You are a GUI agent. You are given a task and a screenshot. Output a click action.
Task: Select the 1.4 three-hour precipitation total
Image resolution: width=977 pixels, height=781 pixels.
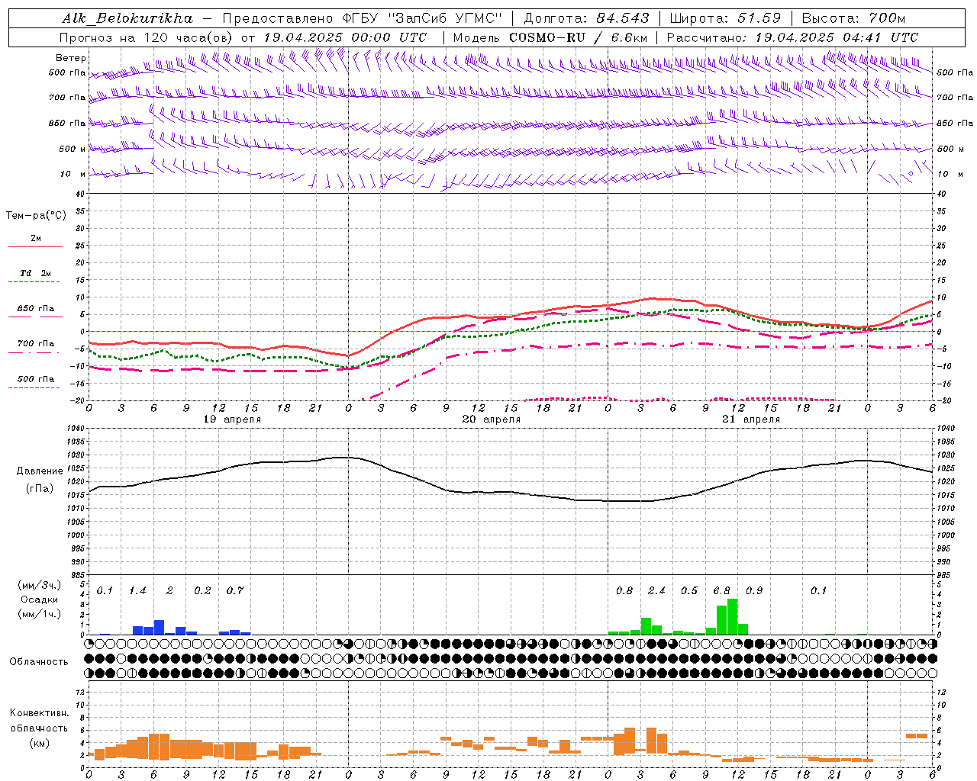click(137, 591)
